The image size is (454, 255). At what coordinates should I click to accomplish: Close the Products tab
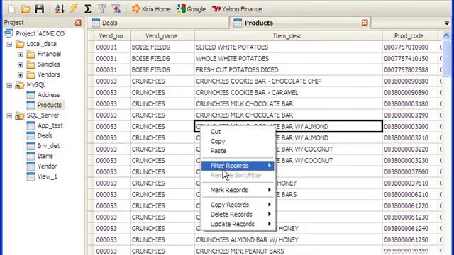(x=365, y=23)
